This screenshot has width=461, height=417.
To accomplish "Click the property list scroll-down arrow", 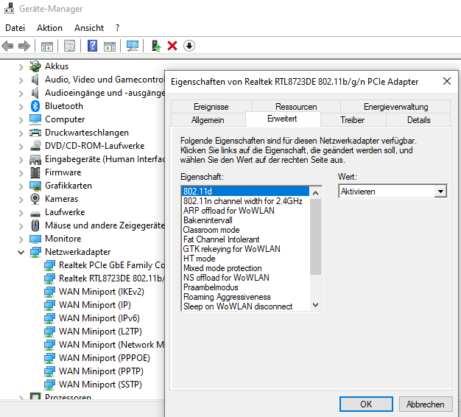I will (315, 305).
